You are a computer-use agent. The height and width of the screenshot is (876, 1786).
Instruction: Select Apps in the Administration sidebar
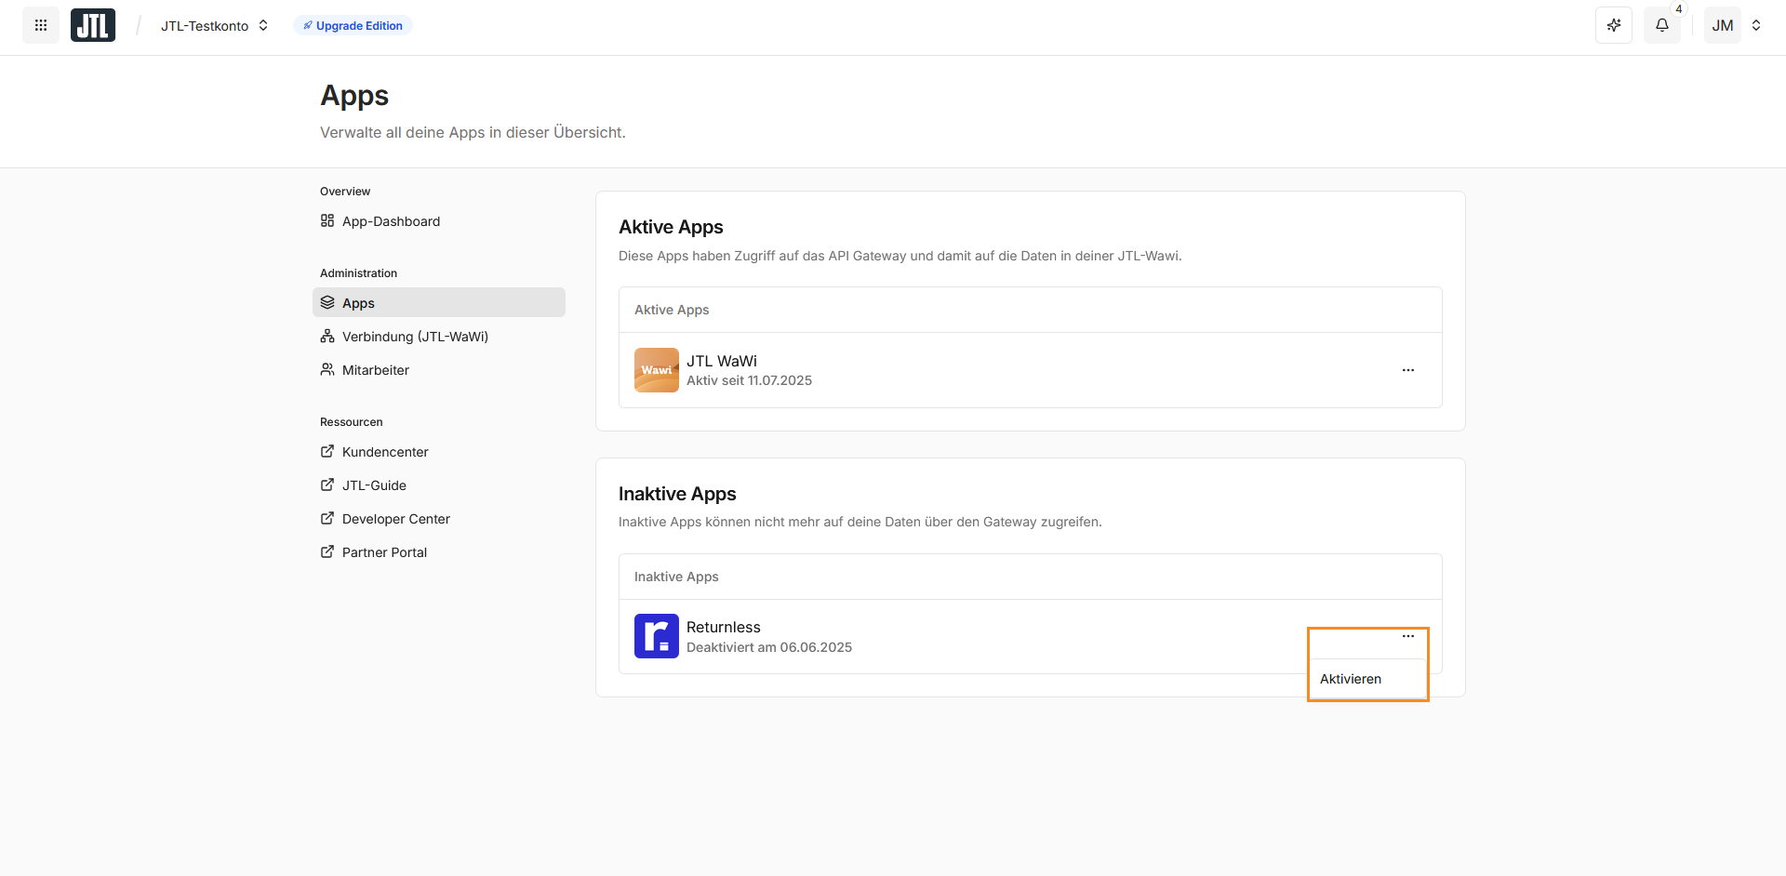click(439, 302)
